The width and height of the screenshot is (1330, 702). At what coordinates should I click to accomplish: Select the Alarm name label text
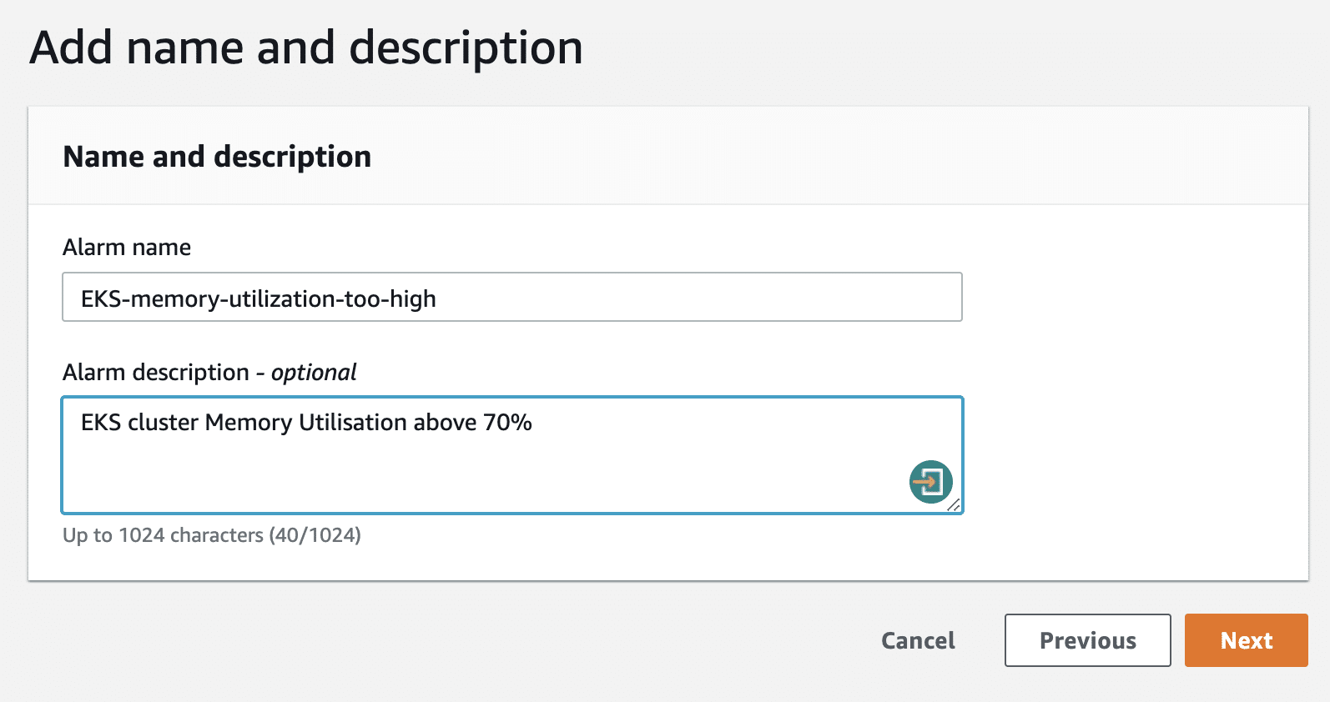pos(126,247)
